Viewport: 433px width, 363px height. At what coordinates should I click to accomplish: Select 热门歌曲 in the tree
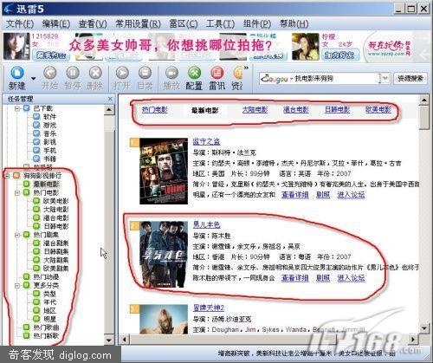click(x=46, y=327)
